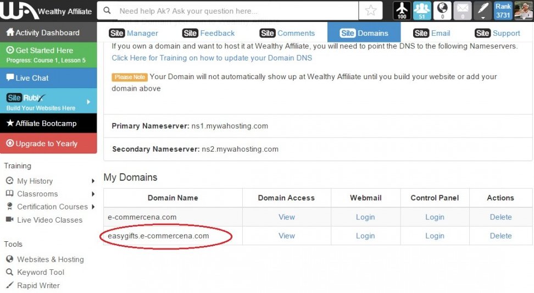Open the Domain DNS training link
This screenshot has width=534, height=293.
[x=212, y=58]
